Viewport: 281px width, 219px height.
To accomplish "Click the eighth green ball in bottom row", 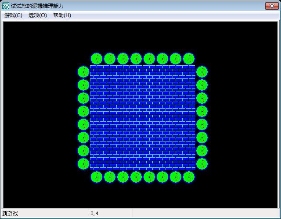I will click(189, 177).
